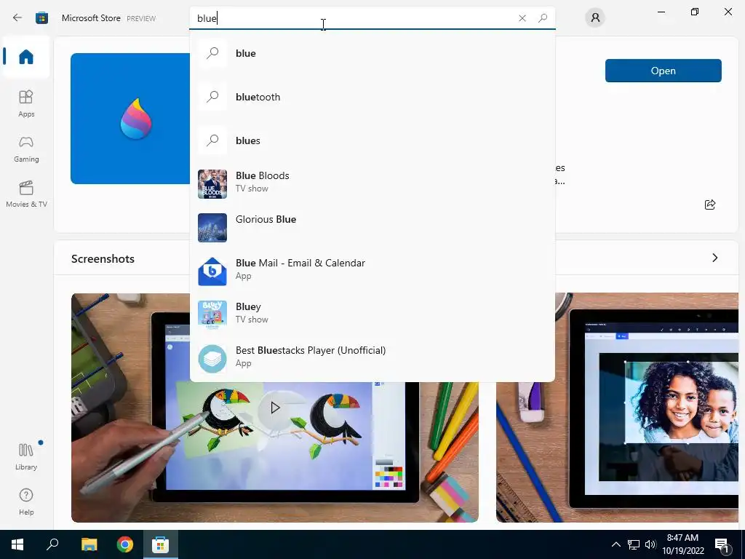Image resolution: width=745 pixels, height=559 pixels.
Task: Click the Microsoft Store logo icon
Action: (x=41, y=18)
